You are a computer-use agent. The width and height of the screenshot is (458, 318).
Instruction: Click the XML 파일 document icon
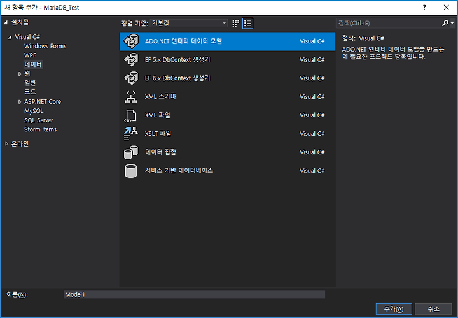[x=130, y=115]
